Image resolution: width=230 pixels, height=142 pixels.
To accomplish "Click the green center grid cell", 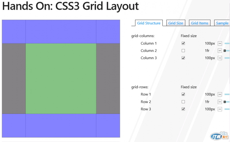I will click(61, 79).
